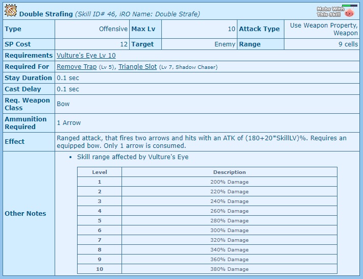Click level 8 in the damage table
The height and width of the screenshot is (279, 363).
tap(100, 250)
